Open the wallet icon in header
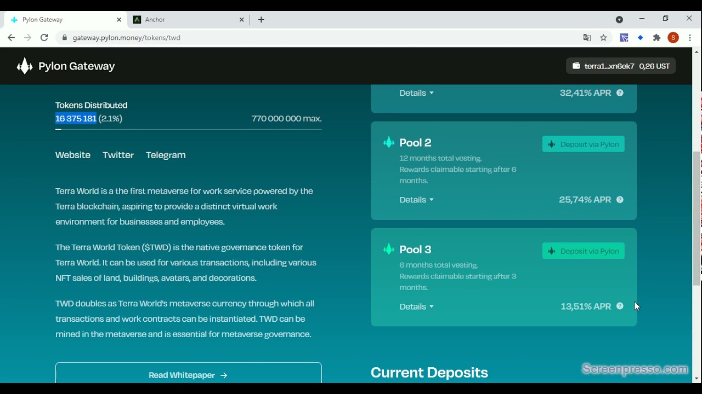This screenshot has width=702, height=394. 576,66
